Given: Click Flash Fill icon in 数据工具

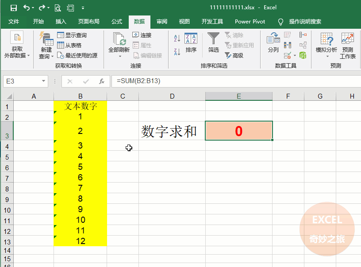Looking at the screenshot, I should tap(287, 35).
